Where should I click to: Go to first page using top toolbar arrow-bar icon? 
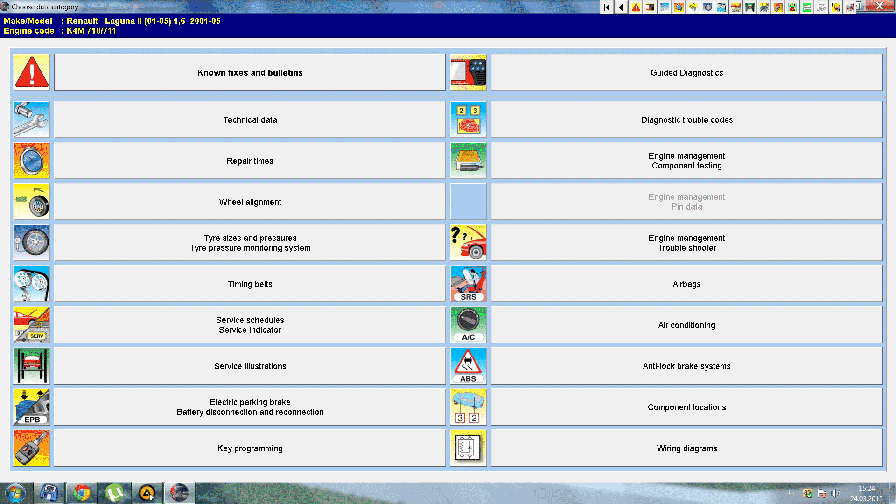coord(607,7)
